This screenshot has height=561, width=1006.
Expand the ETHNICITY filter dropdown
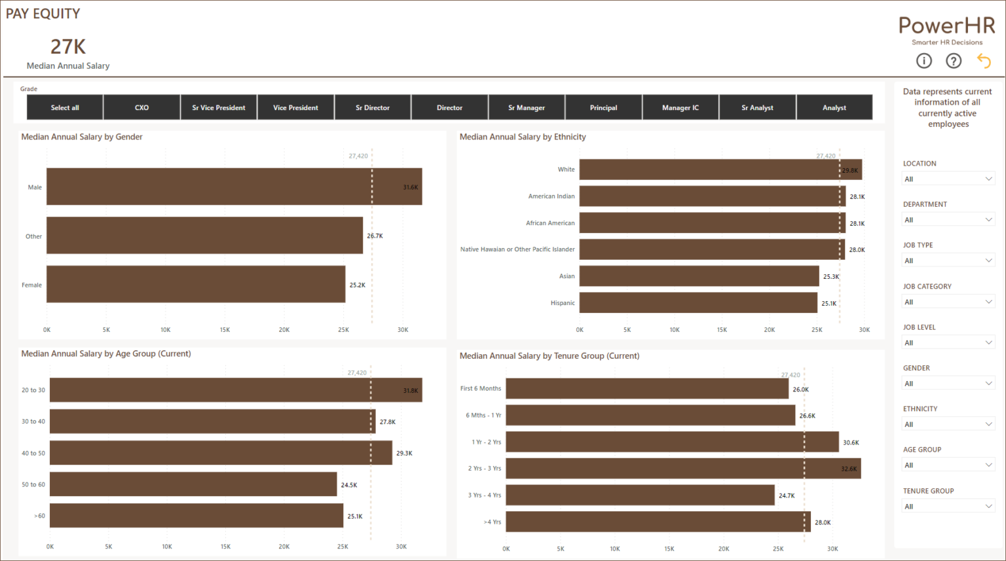click(948, 424)
